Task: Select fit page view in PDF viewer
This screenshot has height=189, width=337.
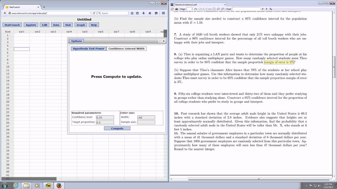Action: click(214, 9)
